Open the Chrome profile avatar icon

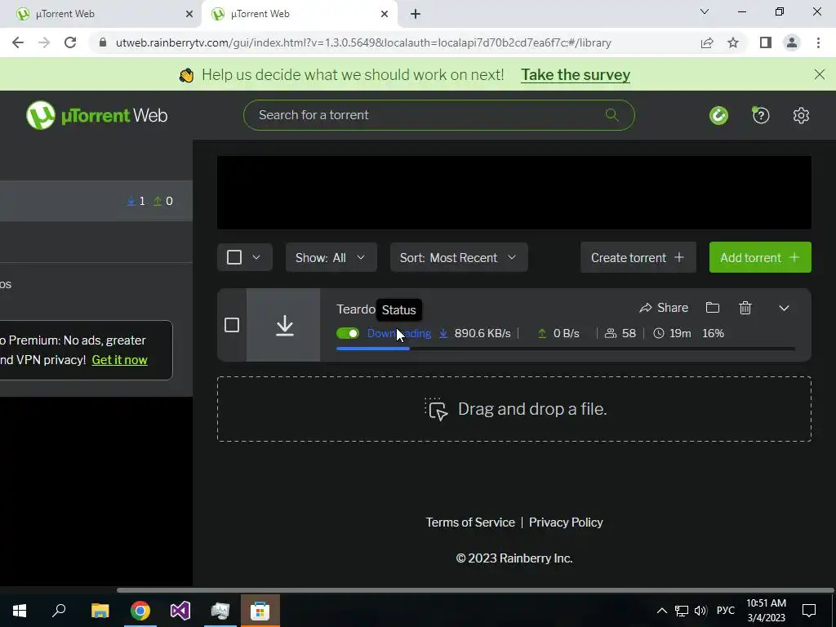[792, 42]
